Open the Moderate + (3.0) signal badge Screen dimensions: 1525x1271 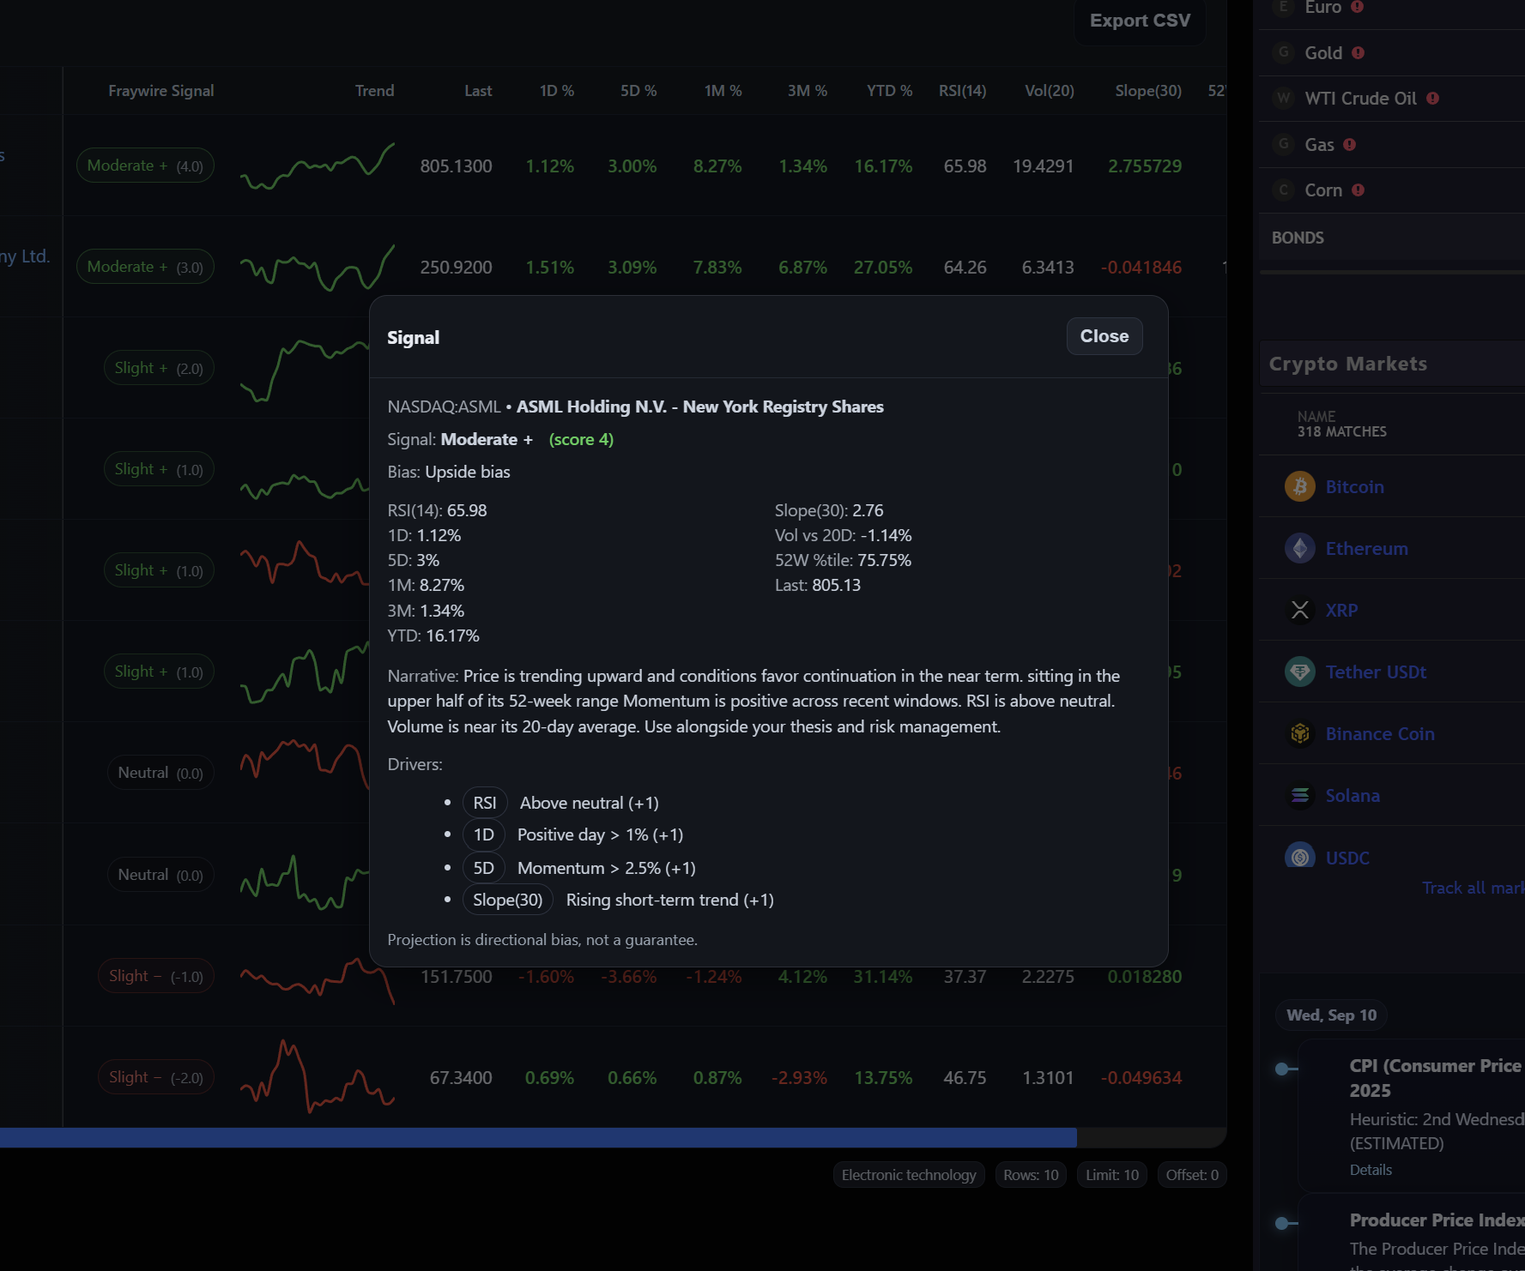tap(144, 267)
